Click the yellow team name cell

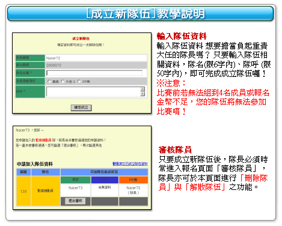[x=46, y=191]
